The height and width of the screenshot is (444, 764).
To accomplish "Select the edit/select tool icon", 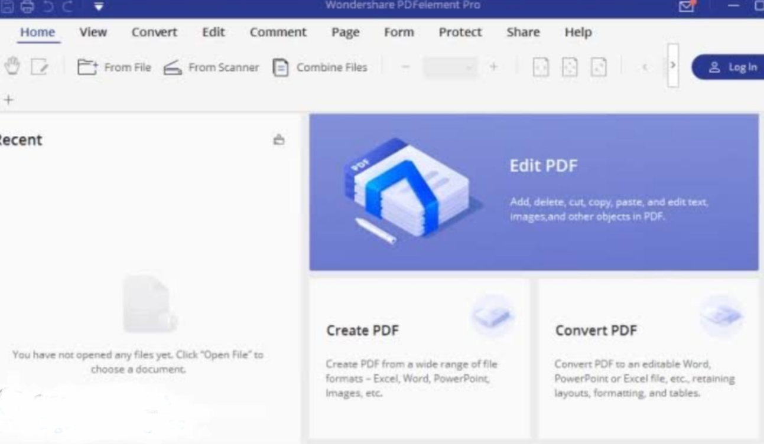I will pos(39,67).
